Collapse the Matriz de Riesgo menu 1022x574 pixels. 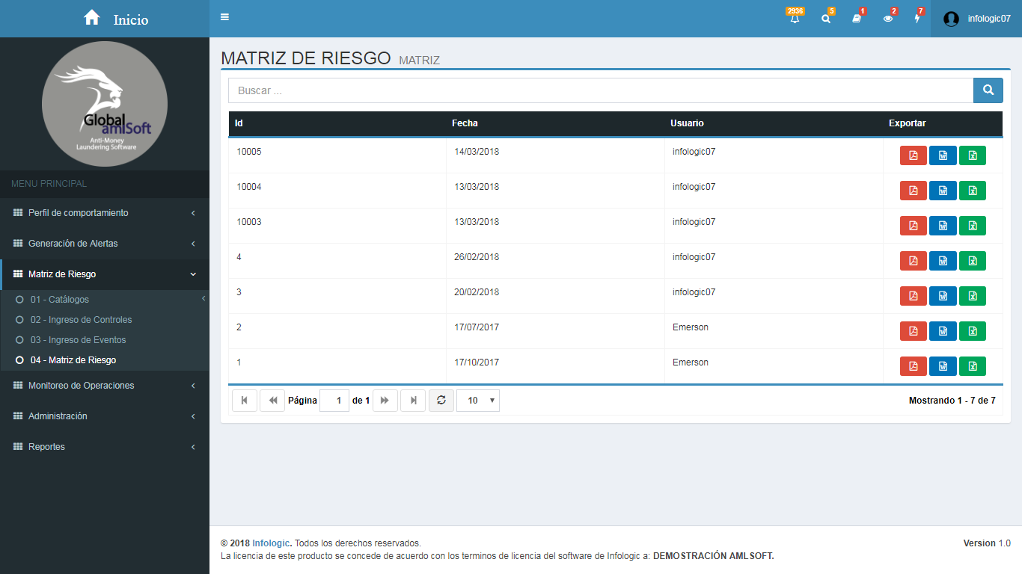[x=105, y=274]
